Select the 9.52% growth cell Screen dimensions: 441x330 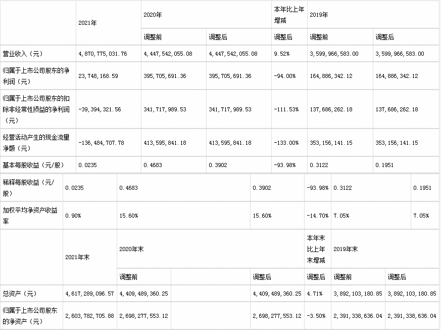(x=282, y=54)
